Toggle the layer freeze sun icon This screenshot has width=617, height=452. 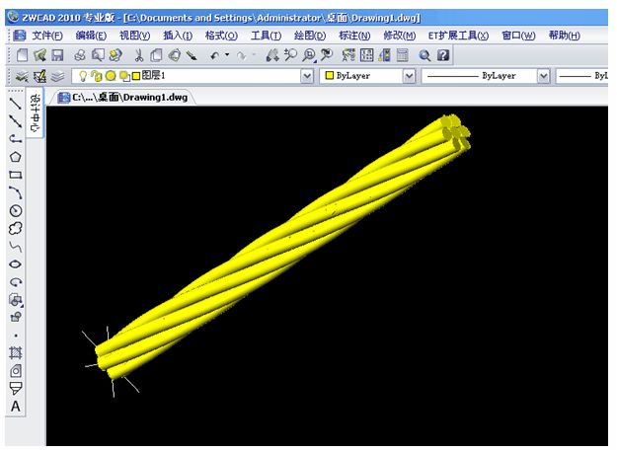97,76
